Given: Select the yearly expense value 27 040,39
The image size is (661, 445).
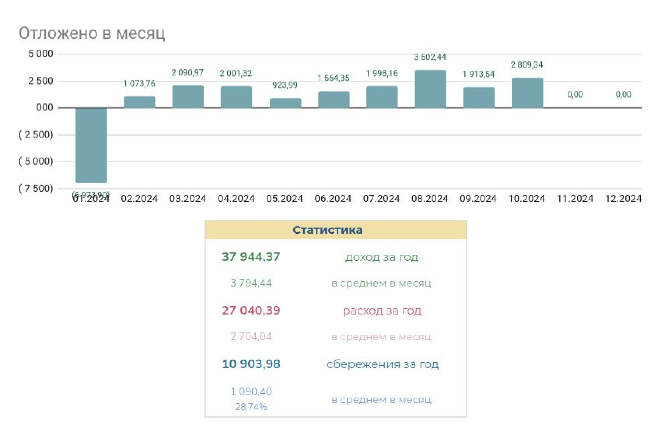Looking at the screenshot, I should [251, 311].
